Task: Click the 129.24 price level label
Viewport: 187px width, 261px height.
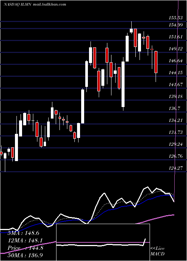Action: point(175,144)
